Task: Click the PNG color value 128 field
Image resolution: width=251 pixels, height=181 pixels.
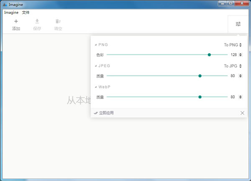Action: pyautogui.click(x=234, y=54)
